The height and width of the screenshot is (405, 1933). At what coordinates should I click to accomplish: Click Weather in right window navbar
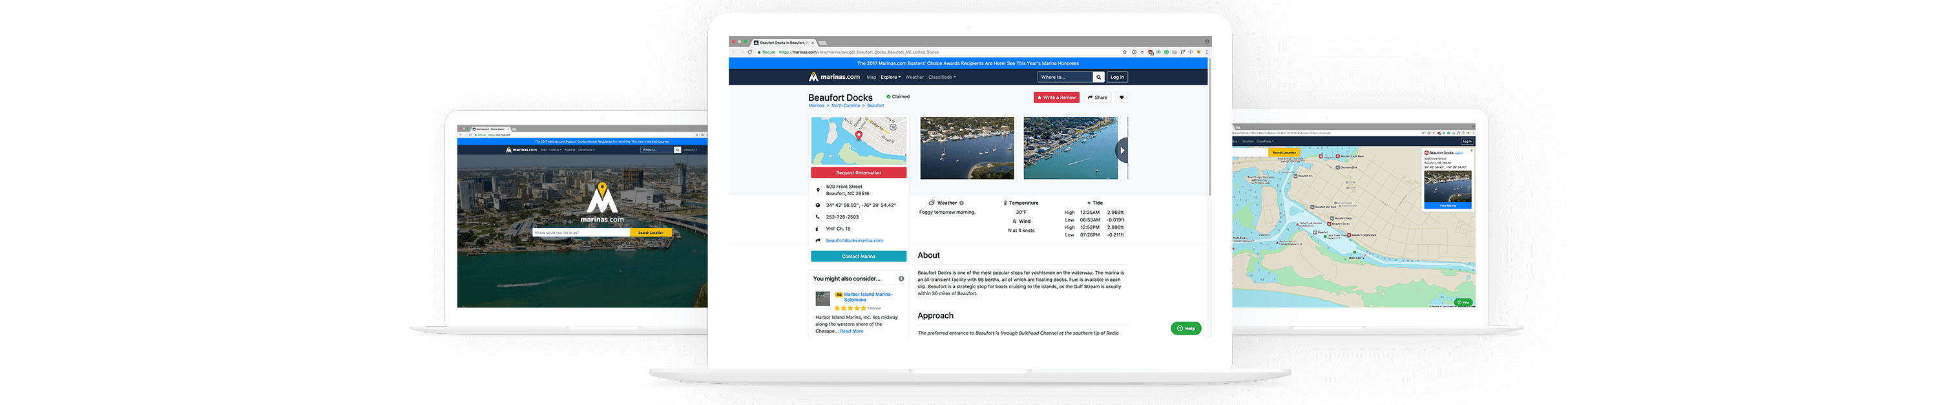pyautogui.click(x=1248, y=141)
